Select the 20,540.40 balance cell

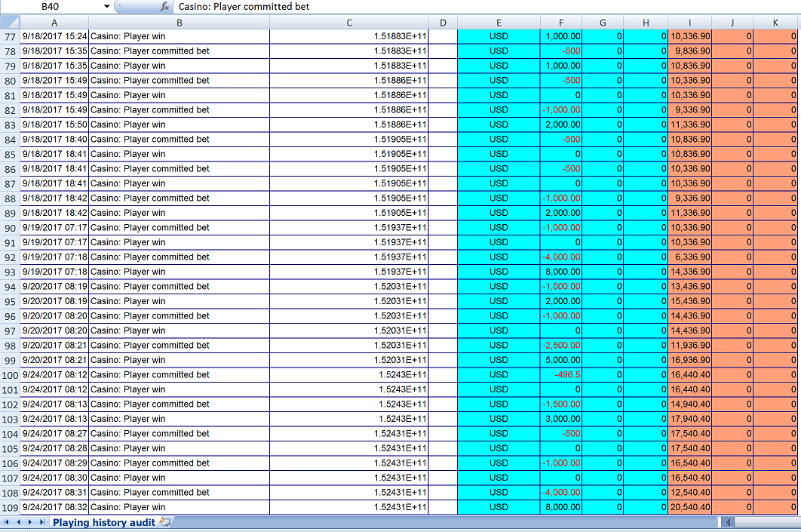point(689,507)
